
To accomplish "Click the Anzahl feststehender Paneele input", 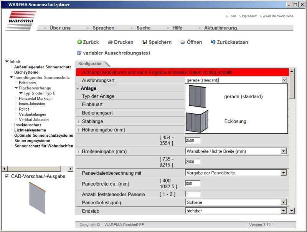I will (193, 194).
